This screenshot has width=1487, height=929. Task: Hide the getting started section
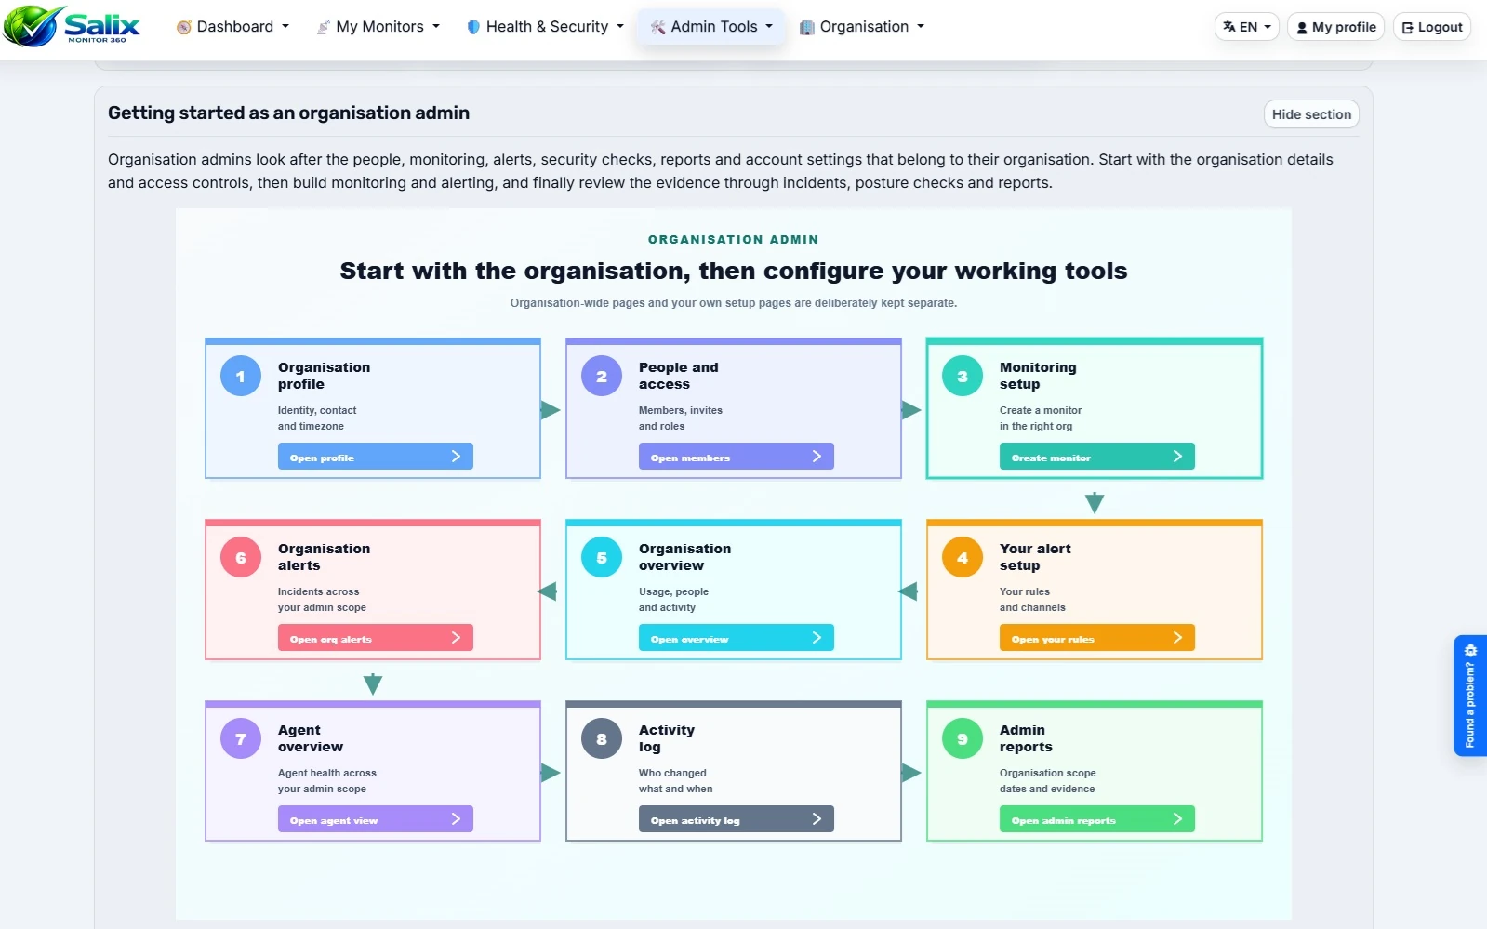1311,114
